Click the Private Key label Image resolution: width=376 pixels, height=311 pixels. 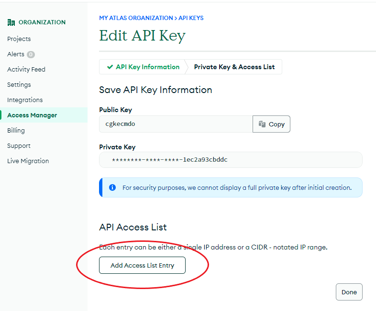117,147
